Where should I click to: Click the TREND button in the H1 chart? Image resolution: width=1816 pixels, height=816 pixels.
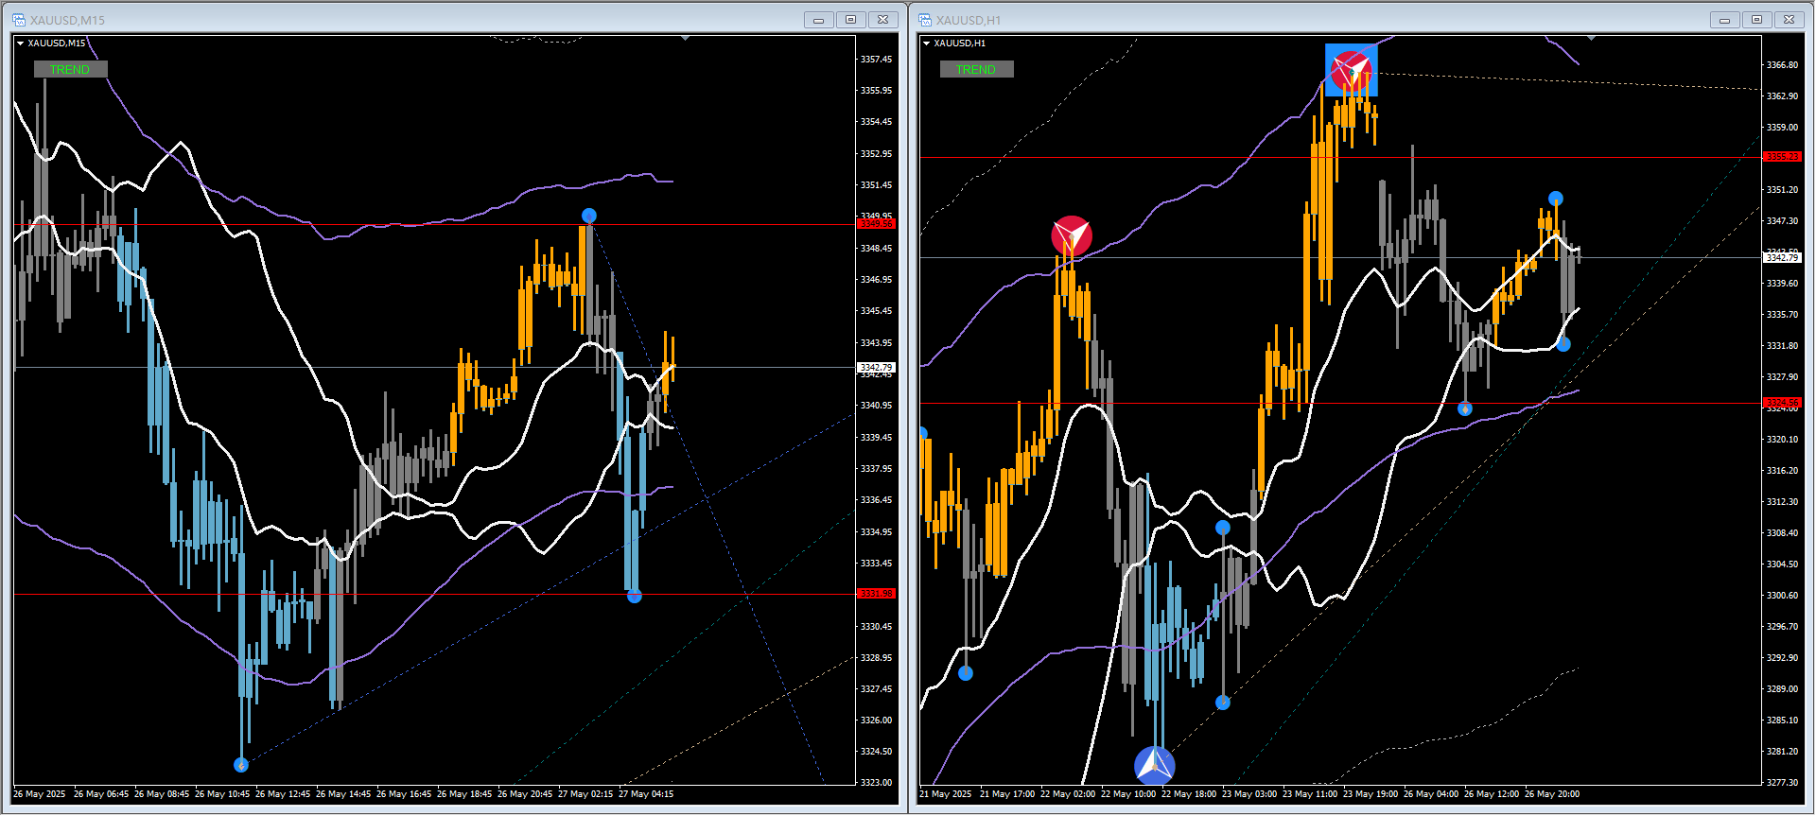click(976, 69)
